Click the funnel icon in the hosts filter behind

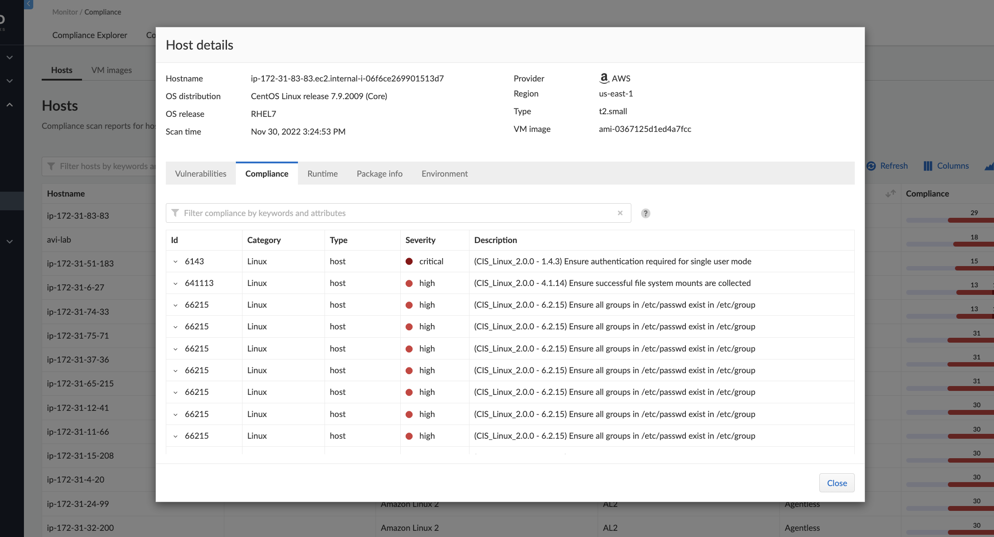point(51,166)
